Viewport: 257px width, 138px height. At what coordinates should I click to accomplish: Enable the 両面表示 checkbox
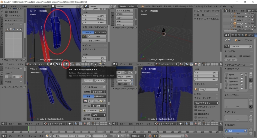pos(241,56)
